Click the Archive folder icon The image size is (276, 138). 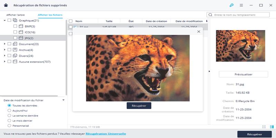click(15, 50)
